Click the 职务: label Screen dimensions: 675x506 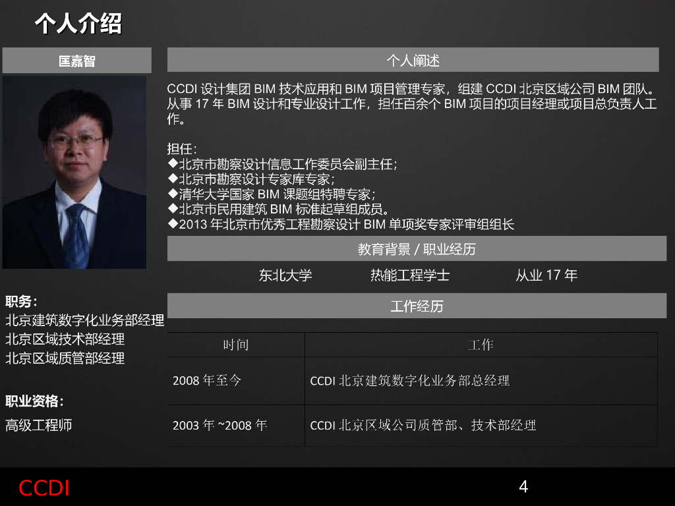(21, 301)
